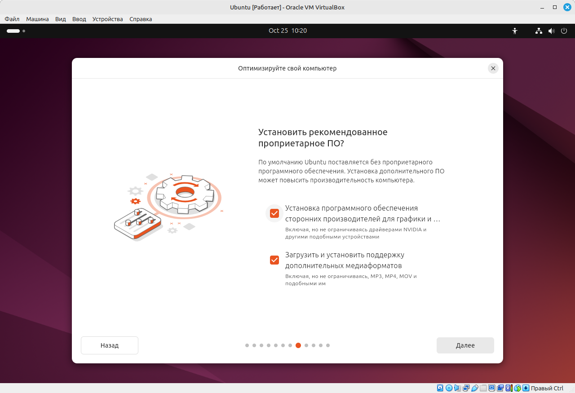The height and width of the screenshot is (393, 575).
Task: Close the VirtualBox window
Action: pyautogui.click(x=566, y=7)
